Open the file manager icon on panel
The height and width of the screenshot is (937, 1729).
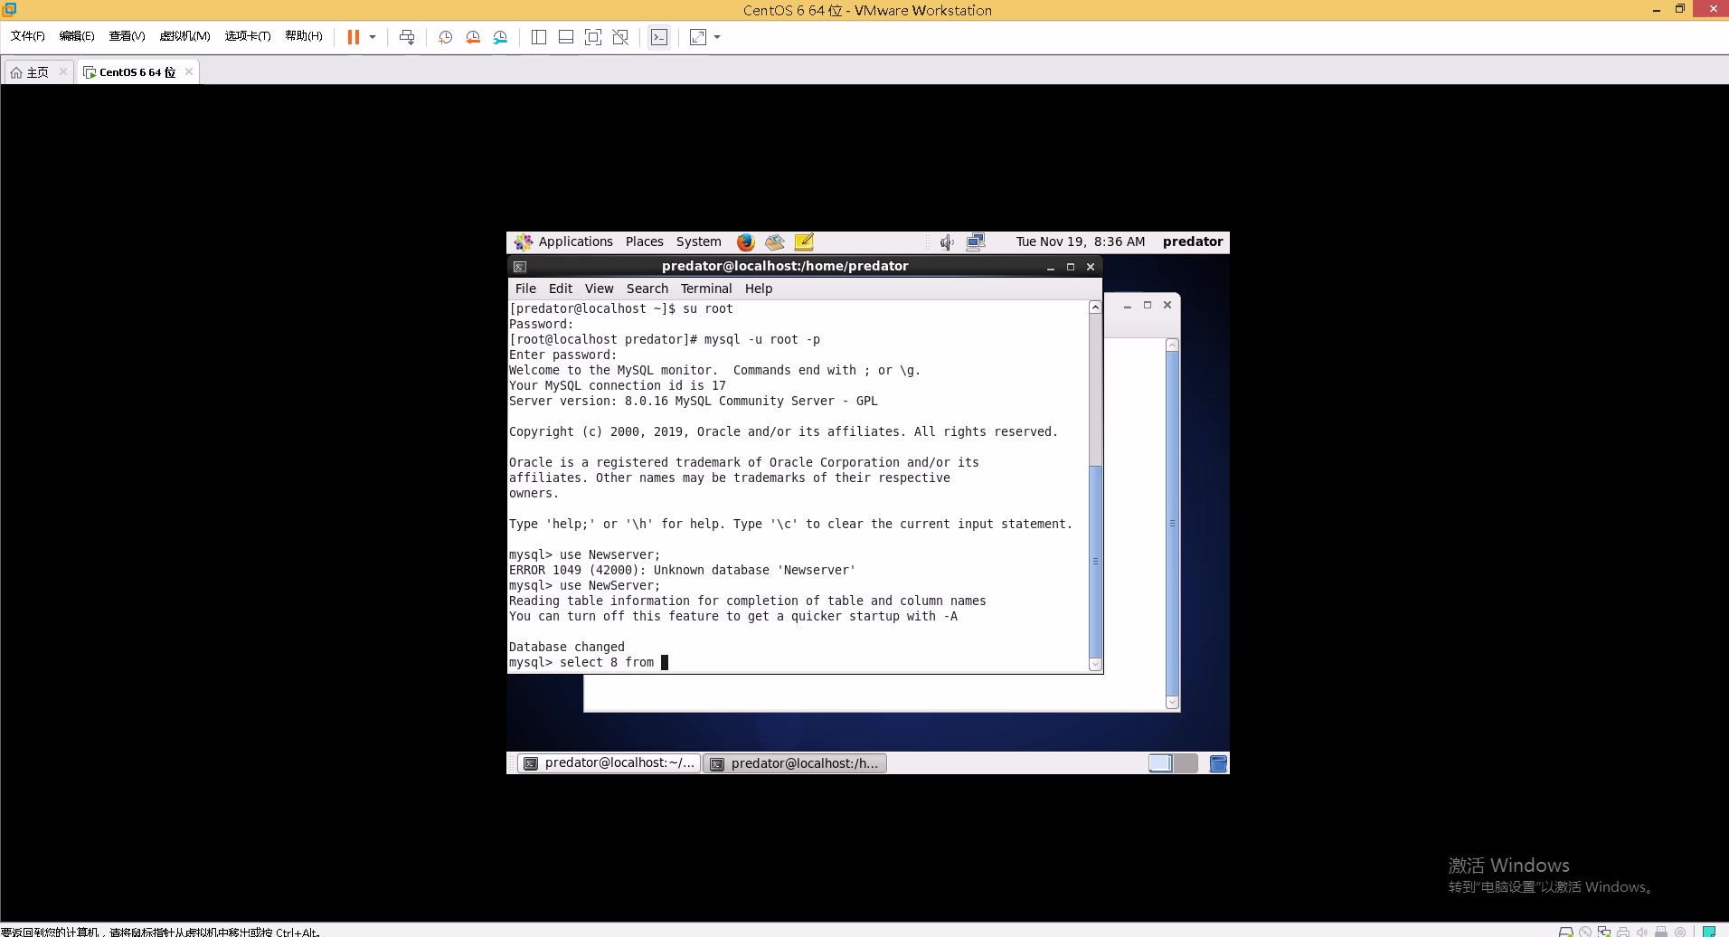coord(775,241)
